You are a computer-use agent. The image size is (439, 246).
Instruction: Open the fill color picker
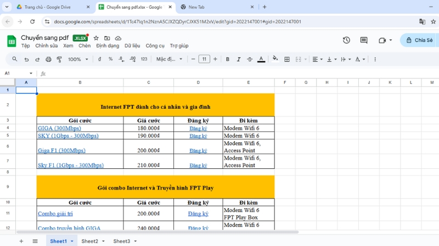coord(275,59)
